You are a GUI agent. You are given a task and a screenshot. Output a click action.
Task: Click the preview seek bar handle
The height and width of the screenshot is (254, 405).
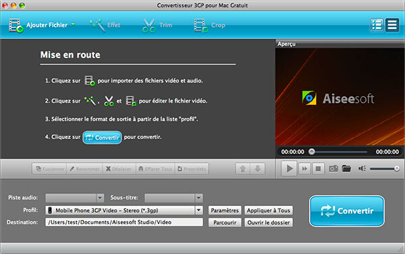(312, 152)
